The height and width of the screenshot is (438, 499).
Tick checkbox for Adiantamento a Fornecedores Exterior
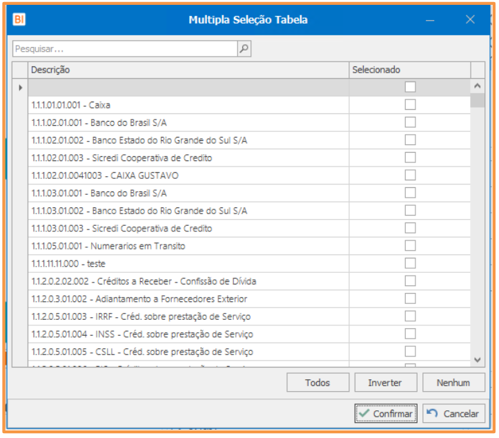(x=410, y=298)
